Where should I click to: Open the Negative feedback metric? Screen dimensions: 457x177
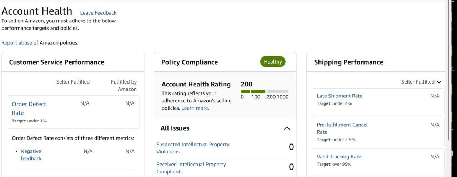pyautogui.click(x=31, y=155)
